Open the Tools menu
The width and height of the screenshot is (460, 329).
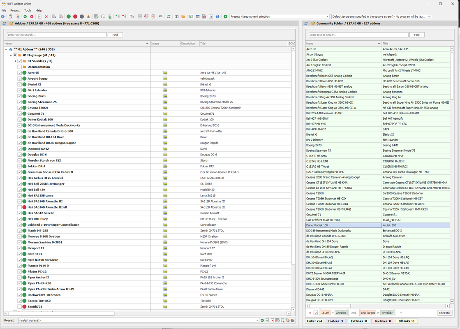(28, 10)
